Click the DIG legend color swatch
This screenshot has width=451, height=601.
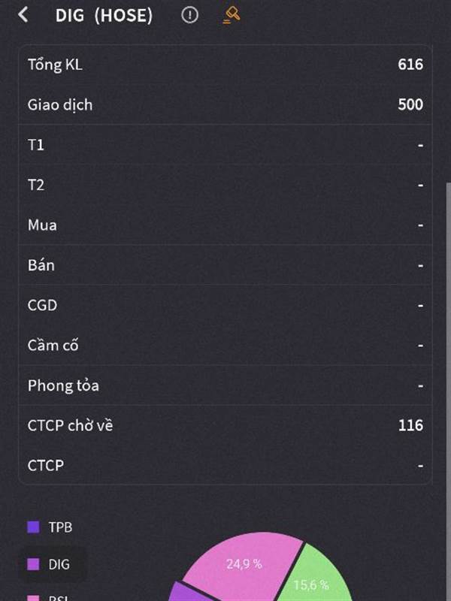33,564
